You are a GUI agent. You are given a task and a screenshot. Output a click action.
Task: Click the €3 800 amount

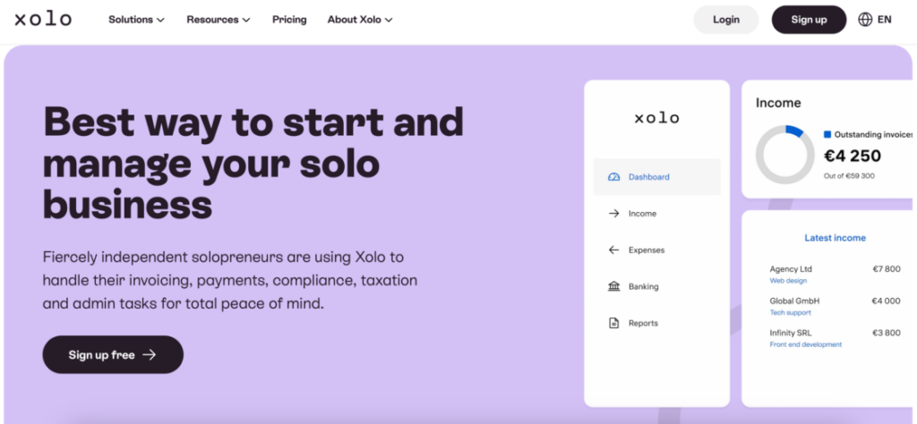point(886,333)
